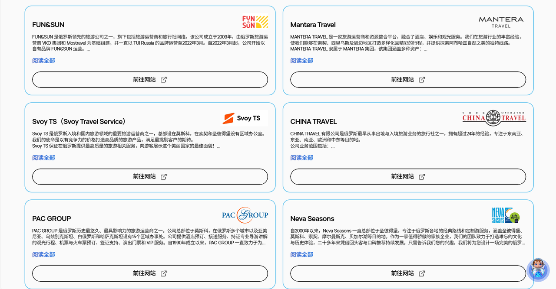Expand 阅读全部 for CHINA TRAVEL description
Screen dimensions: 556x289
(301, 158)
